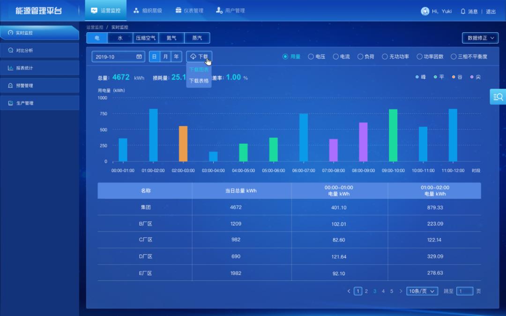Viewport: 506px width, 316px height.
Task: Open 仪表管理 in top navigation
Action: (x=189, y=11)
